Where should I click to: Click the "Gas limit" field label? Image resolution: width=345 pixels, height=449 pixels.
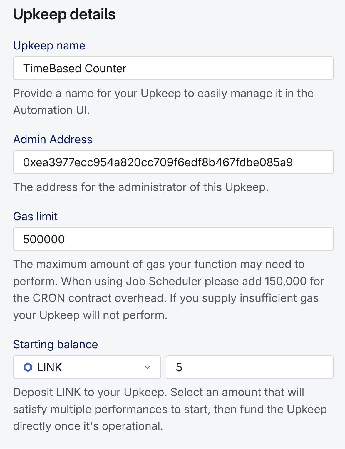[x=36, y=217]
